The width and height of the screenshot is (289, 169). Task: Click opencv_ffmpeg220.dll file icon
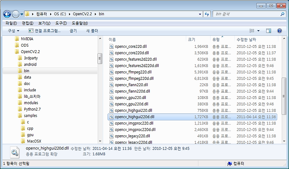pyautogui.click(x=111, y=72)
